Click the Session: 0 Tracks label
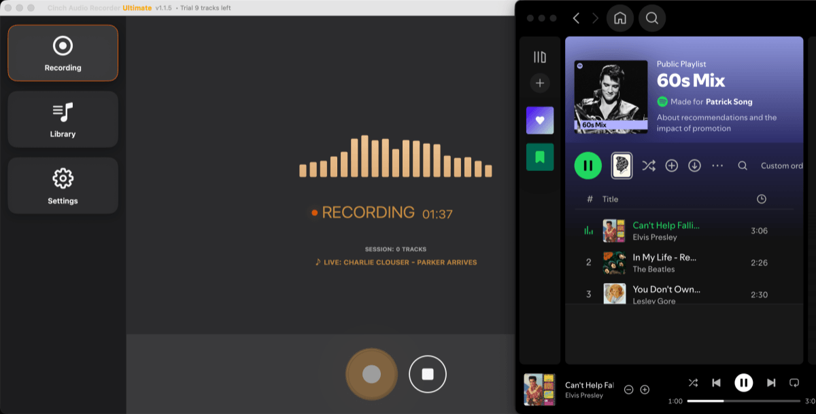This screenshot has width=816, height=414. click(396, 249)
